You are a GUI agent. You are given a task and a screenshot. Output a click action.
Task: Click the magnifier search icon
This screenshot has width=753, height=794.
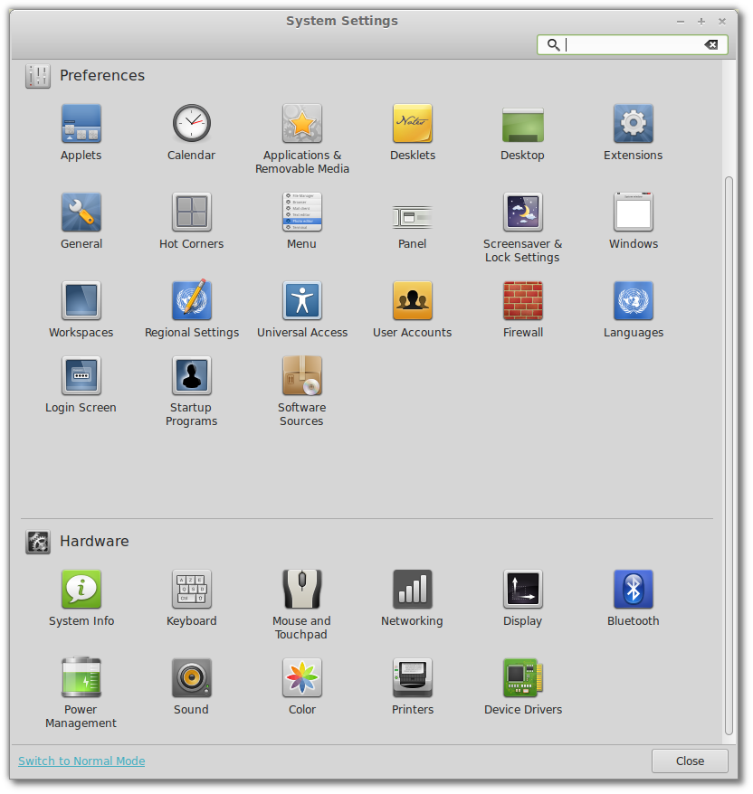point(553,44)
